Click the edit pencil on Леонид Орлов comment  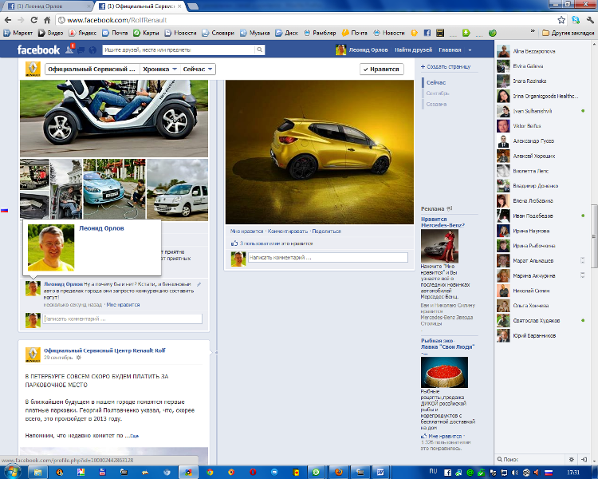point(199,284)
